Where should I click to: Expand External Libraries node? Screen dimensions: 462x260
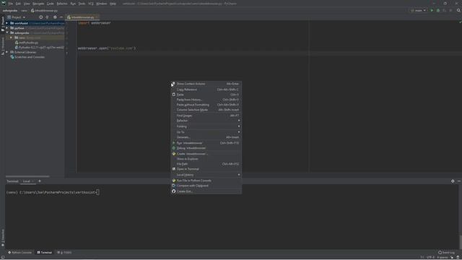coord(7,52)
